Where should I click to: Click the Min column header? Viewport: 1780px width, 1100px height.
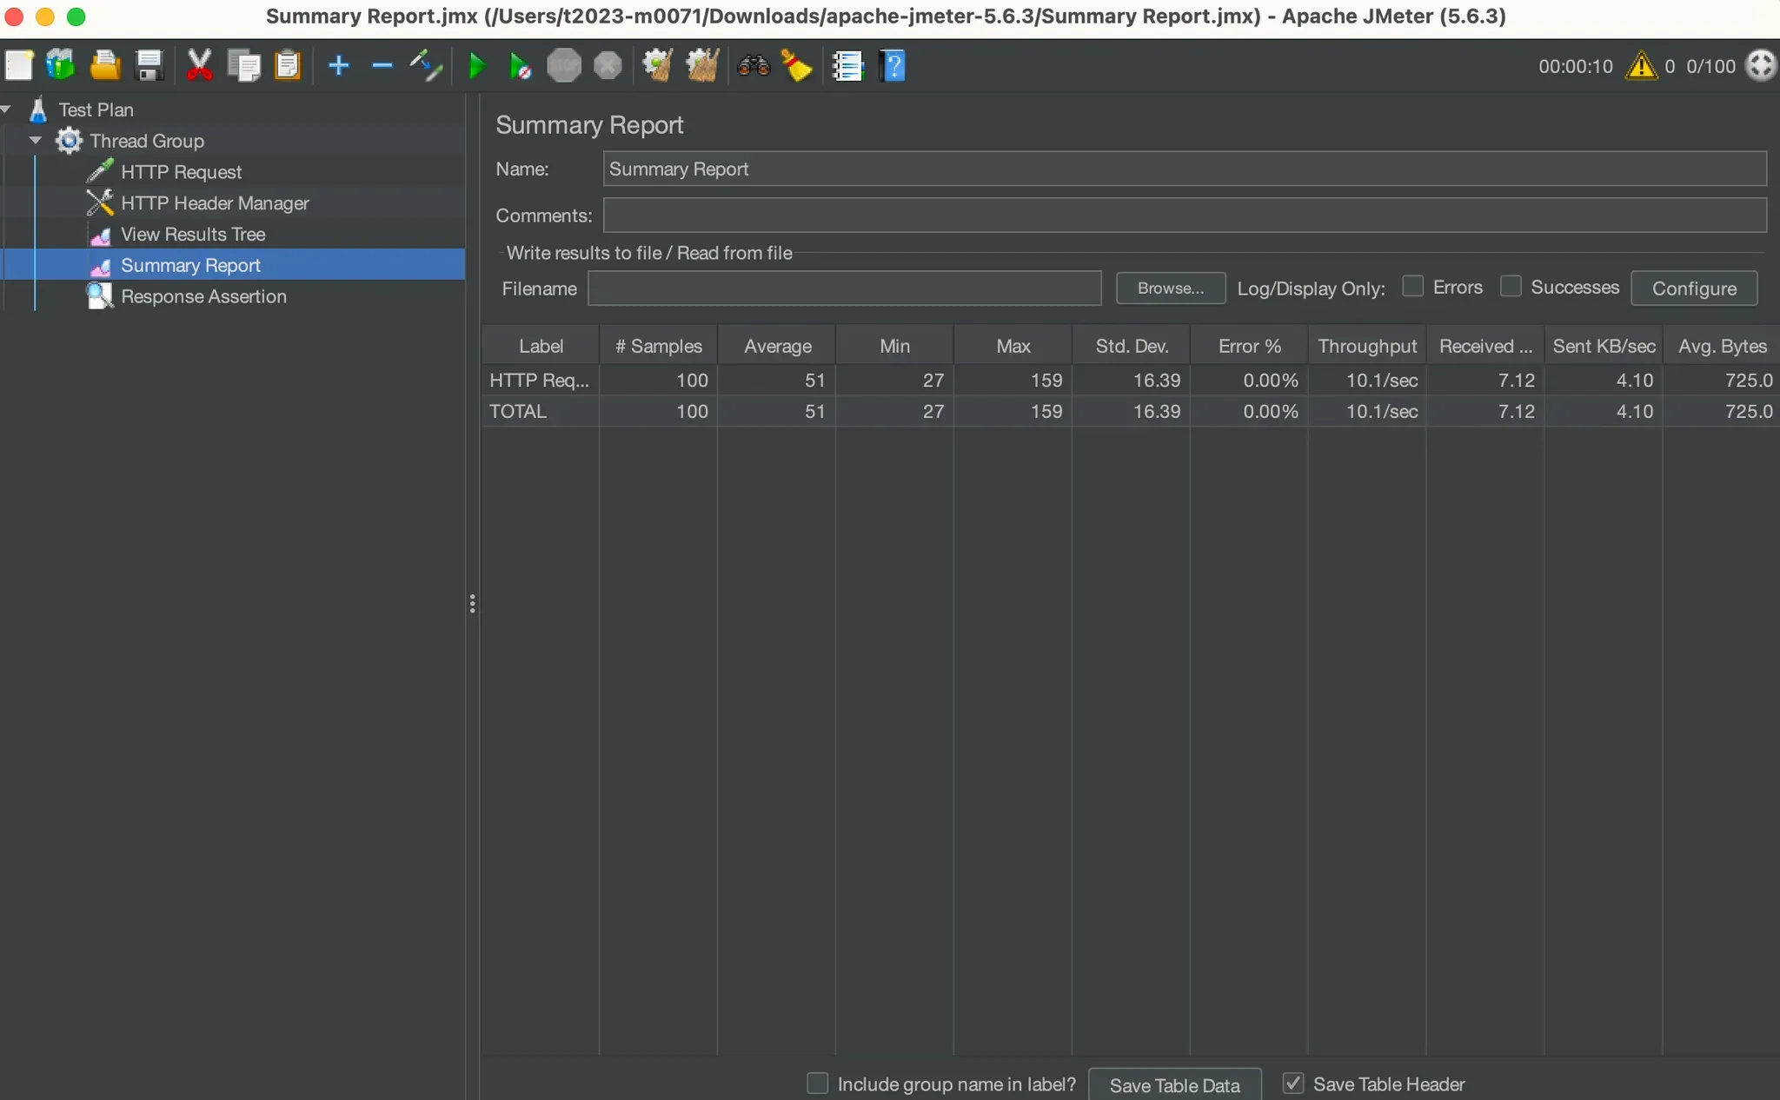[894, 346]
